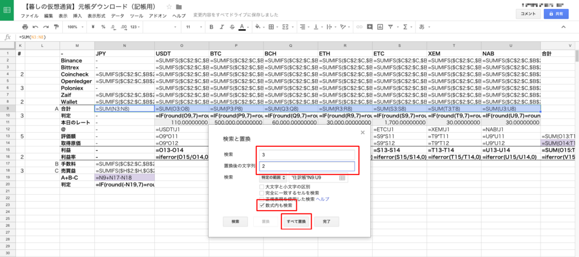
Task: Select cell N19 with =N9+N17-N18
Action: 124,178
